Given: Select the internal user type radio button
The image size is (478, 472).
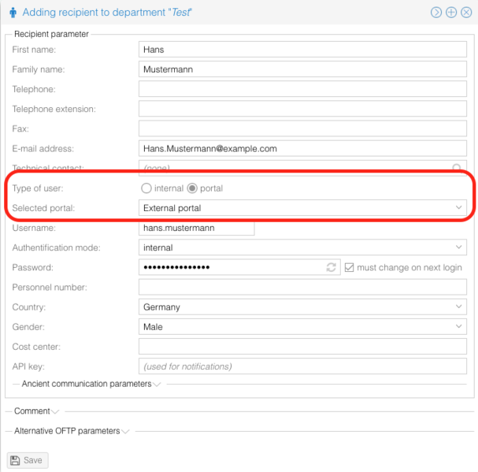Looking at the screenshot, I should pyautogui.click(x=146, y=188).
